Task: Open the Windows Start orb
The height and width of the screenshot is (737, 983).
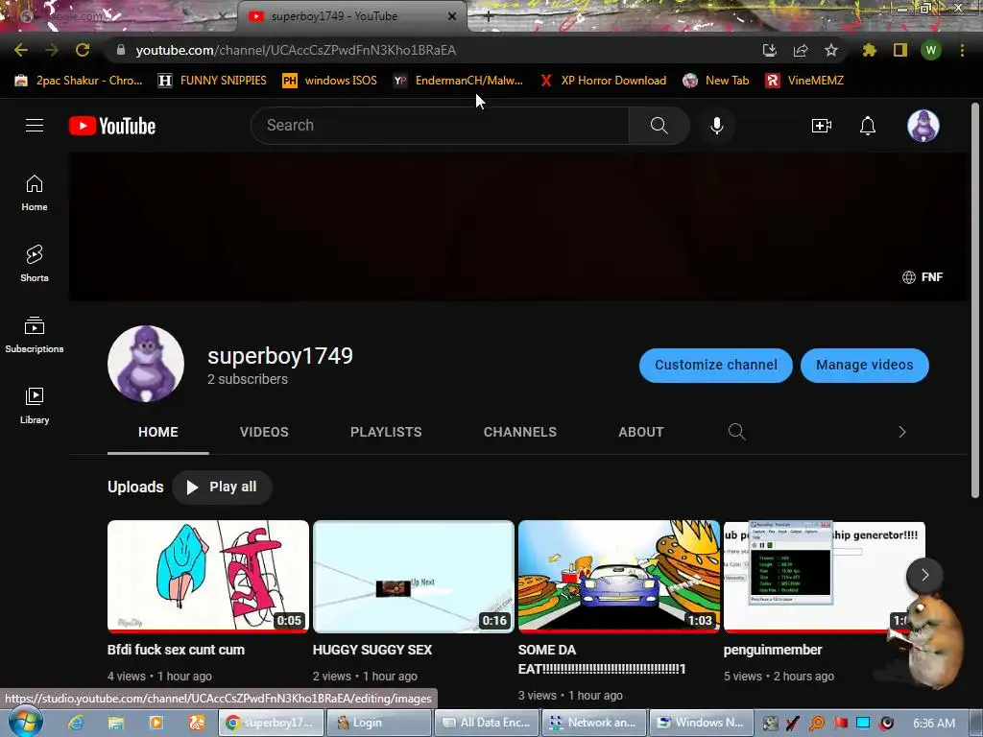Action: [x=25, y=722]
